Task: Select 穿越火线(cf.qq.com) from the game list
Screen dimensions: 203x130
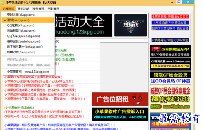Action: [28, 15]
